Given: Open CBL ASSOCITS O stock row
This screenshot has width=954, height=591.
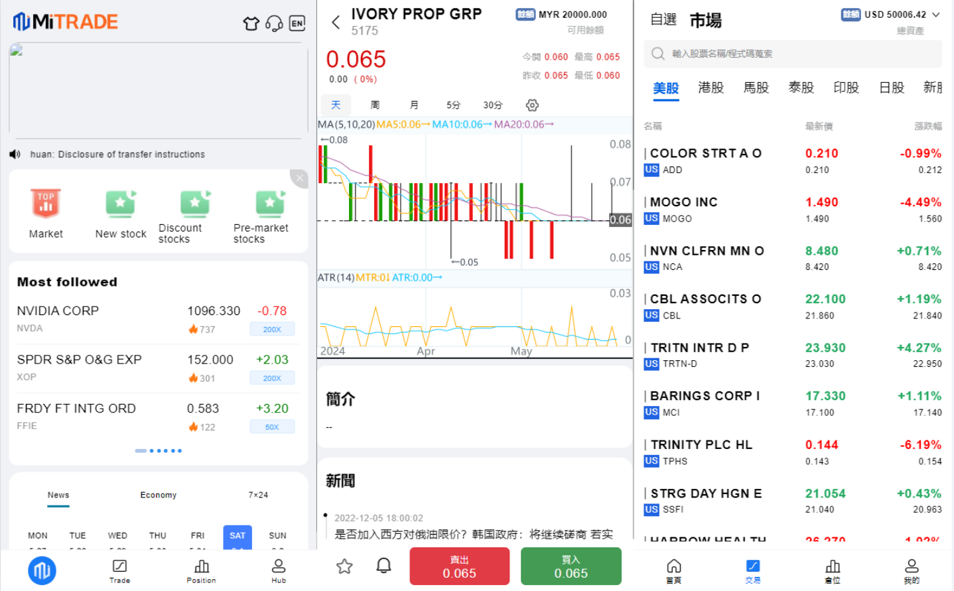Looking at the screenshot, I should coord(793,306).
